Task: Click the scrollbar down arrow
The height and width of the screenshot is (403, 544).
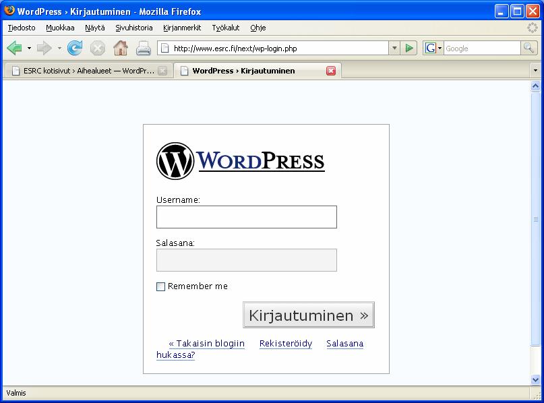Action: 535,380
